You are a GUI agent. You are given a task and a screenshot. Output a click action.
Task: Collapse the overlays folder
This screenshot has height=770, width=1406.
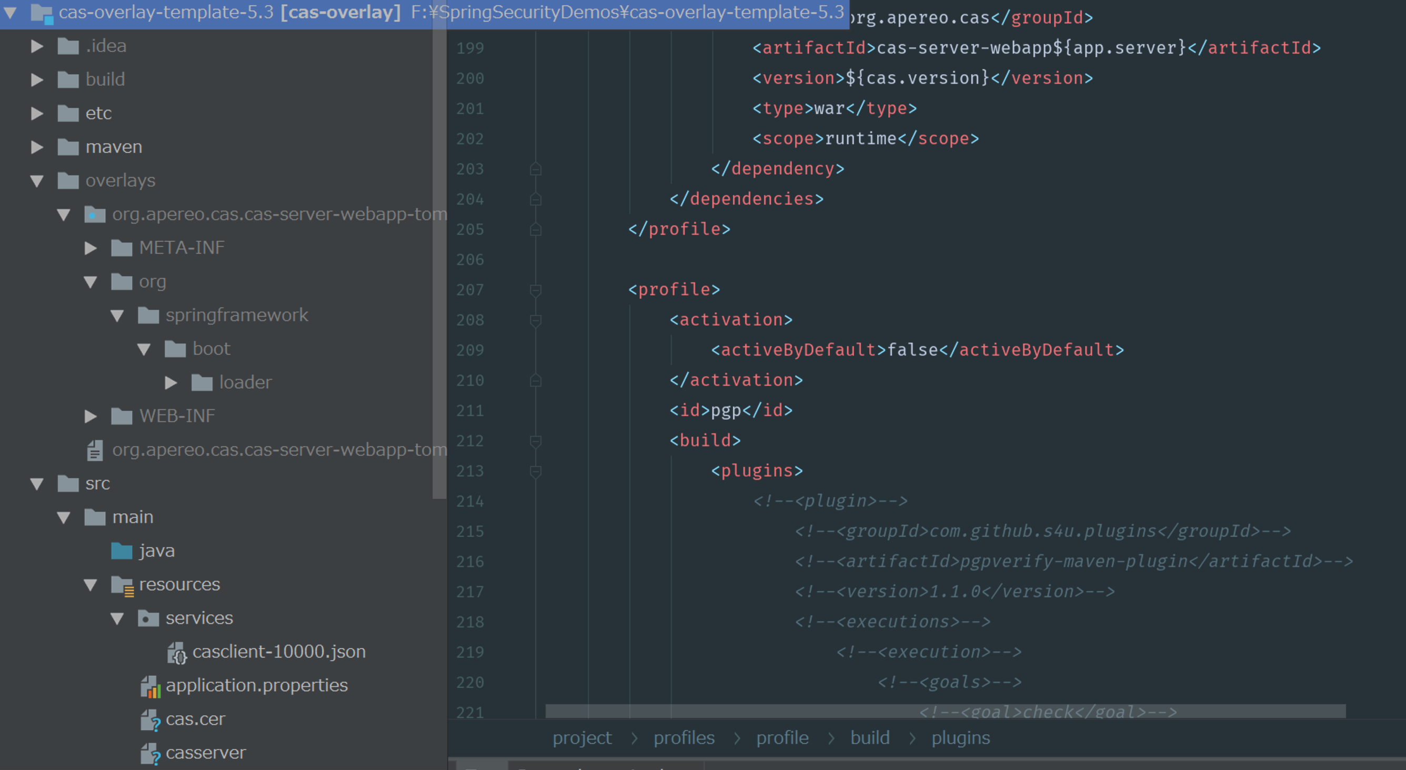coord(37,180)
